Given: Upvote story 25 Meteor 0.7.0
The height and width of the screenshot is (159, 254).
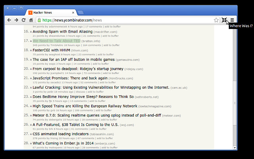Looking at the screenshot, I should coord(31,116).
